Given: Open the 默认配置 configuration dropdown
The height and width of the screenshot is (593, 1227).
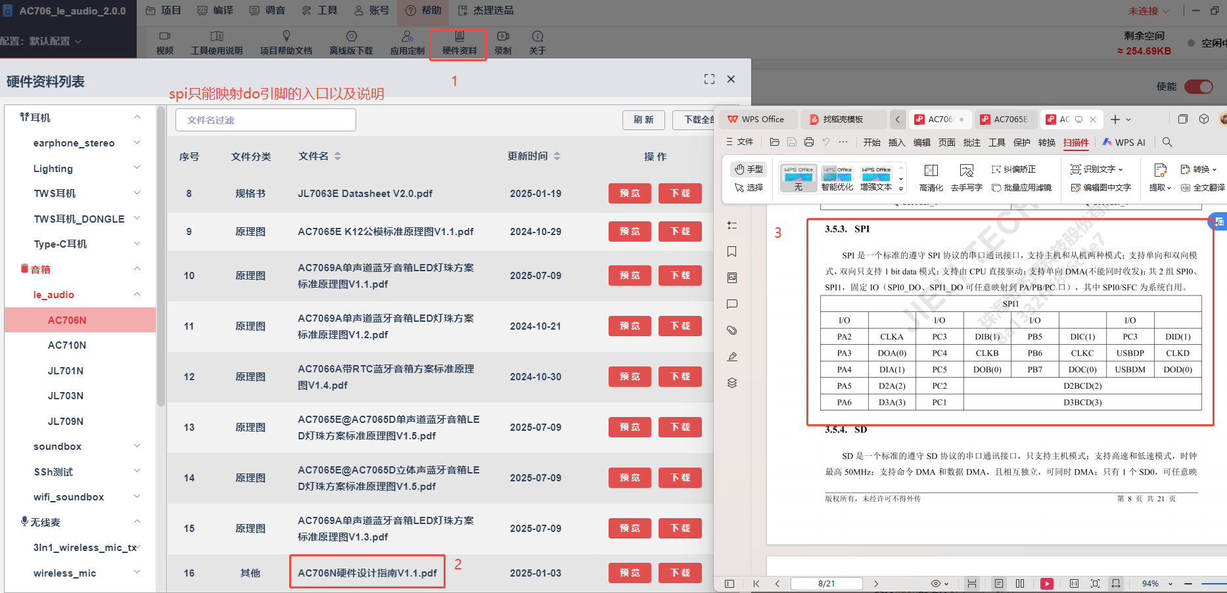Looking at the screenshot, I should coord(55,41).
